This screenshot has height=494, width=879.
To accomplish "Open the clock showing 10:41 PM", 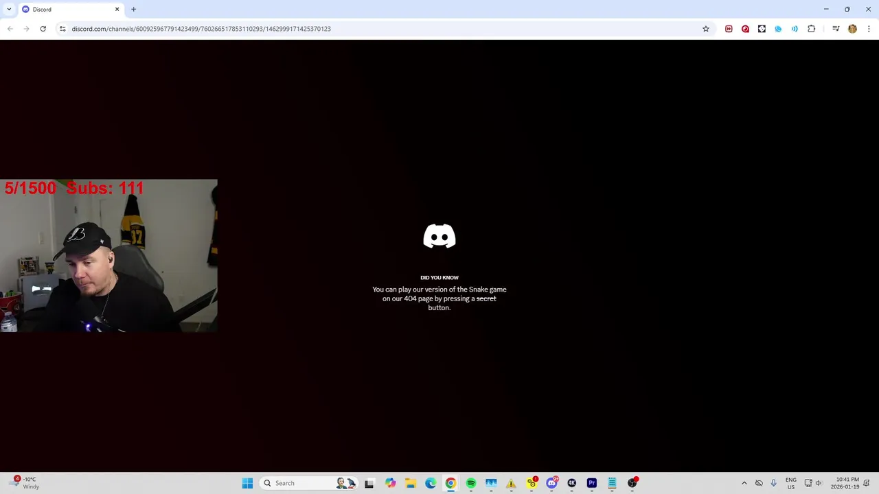I will click(x=845, y=483).
